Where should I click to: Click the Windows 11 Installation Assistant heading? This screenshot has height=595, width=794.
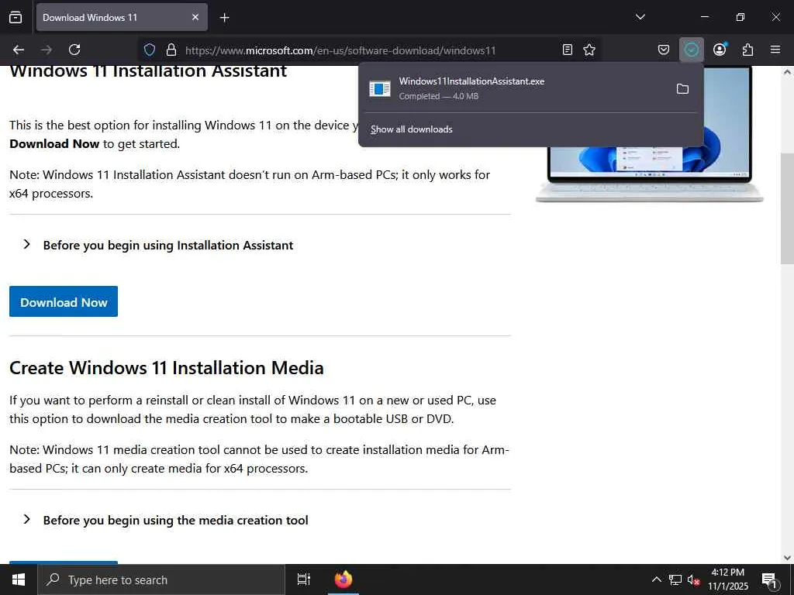[148, 71]
